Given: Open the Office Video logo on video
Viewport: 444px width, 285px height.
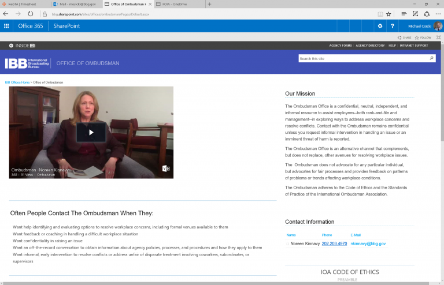Looking at the screenshot, I should pyautogui.click(x=165, y=169).
